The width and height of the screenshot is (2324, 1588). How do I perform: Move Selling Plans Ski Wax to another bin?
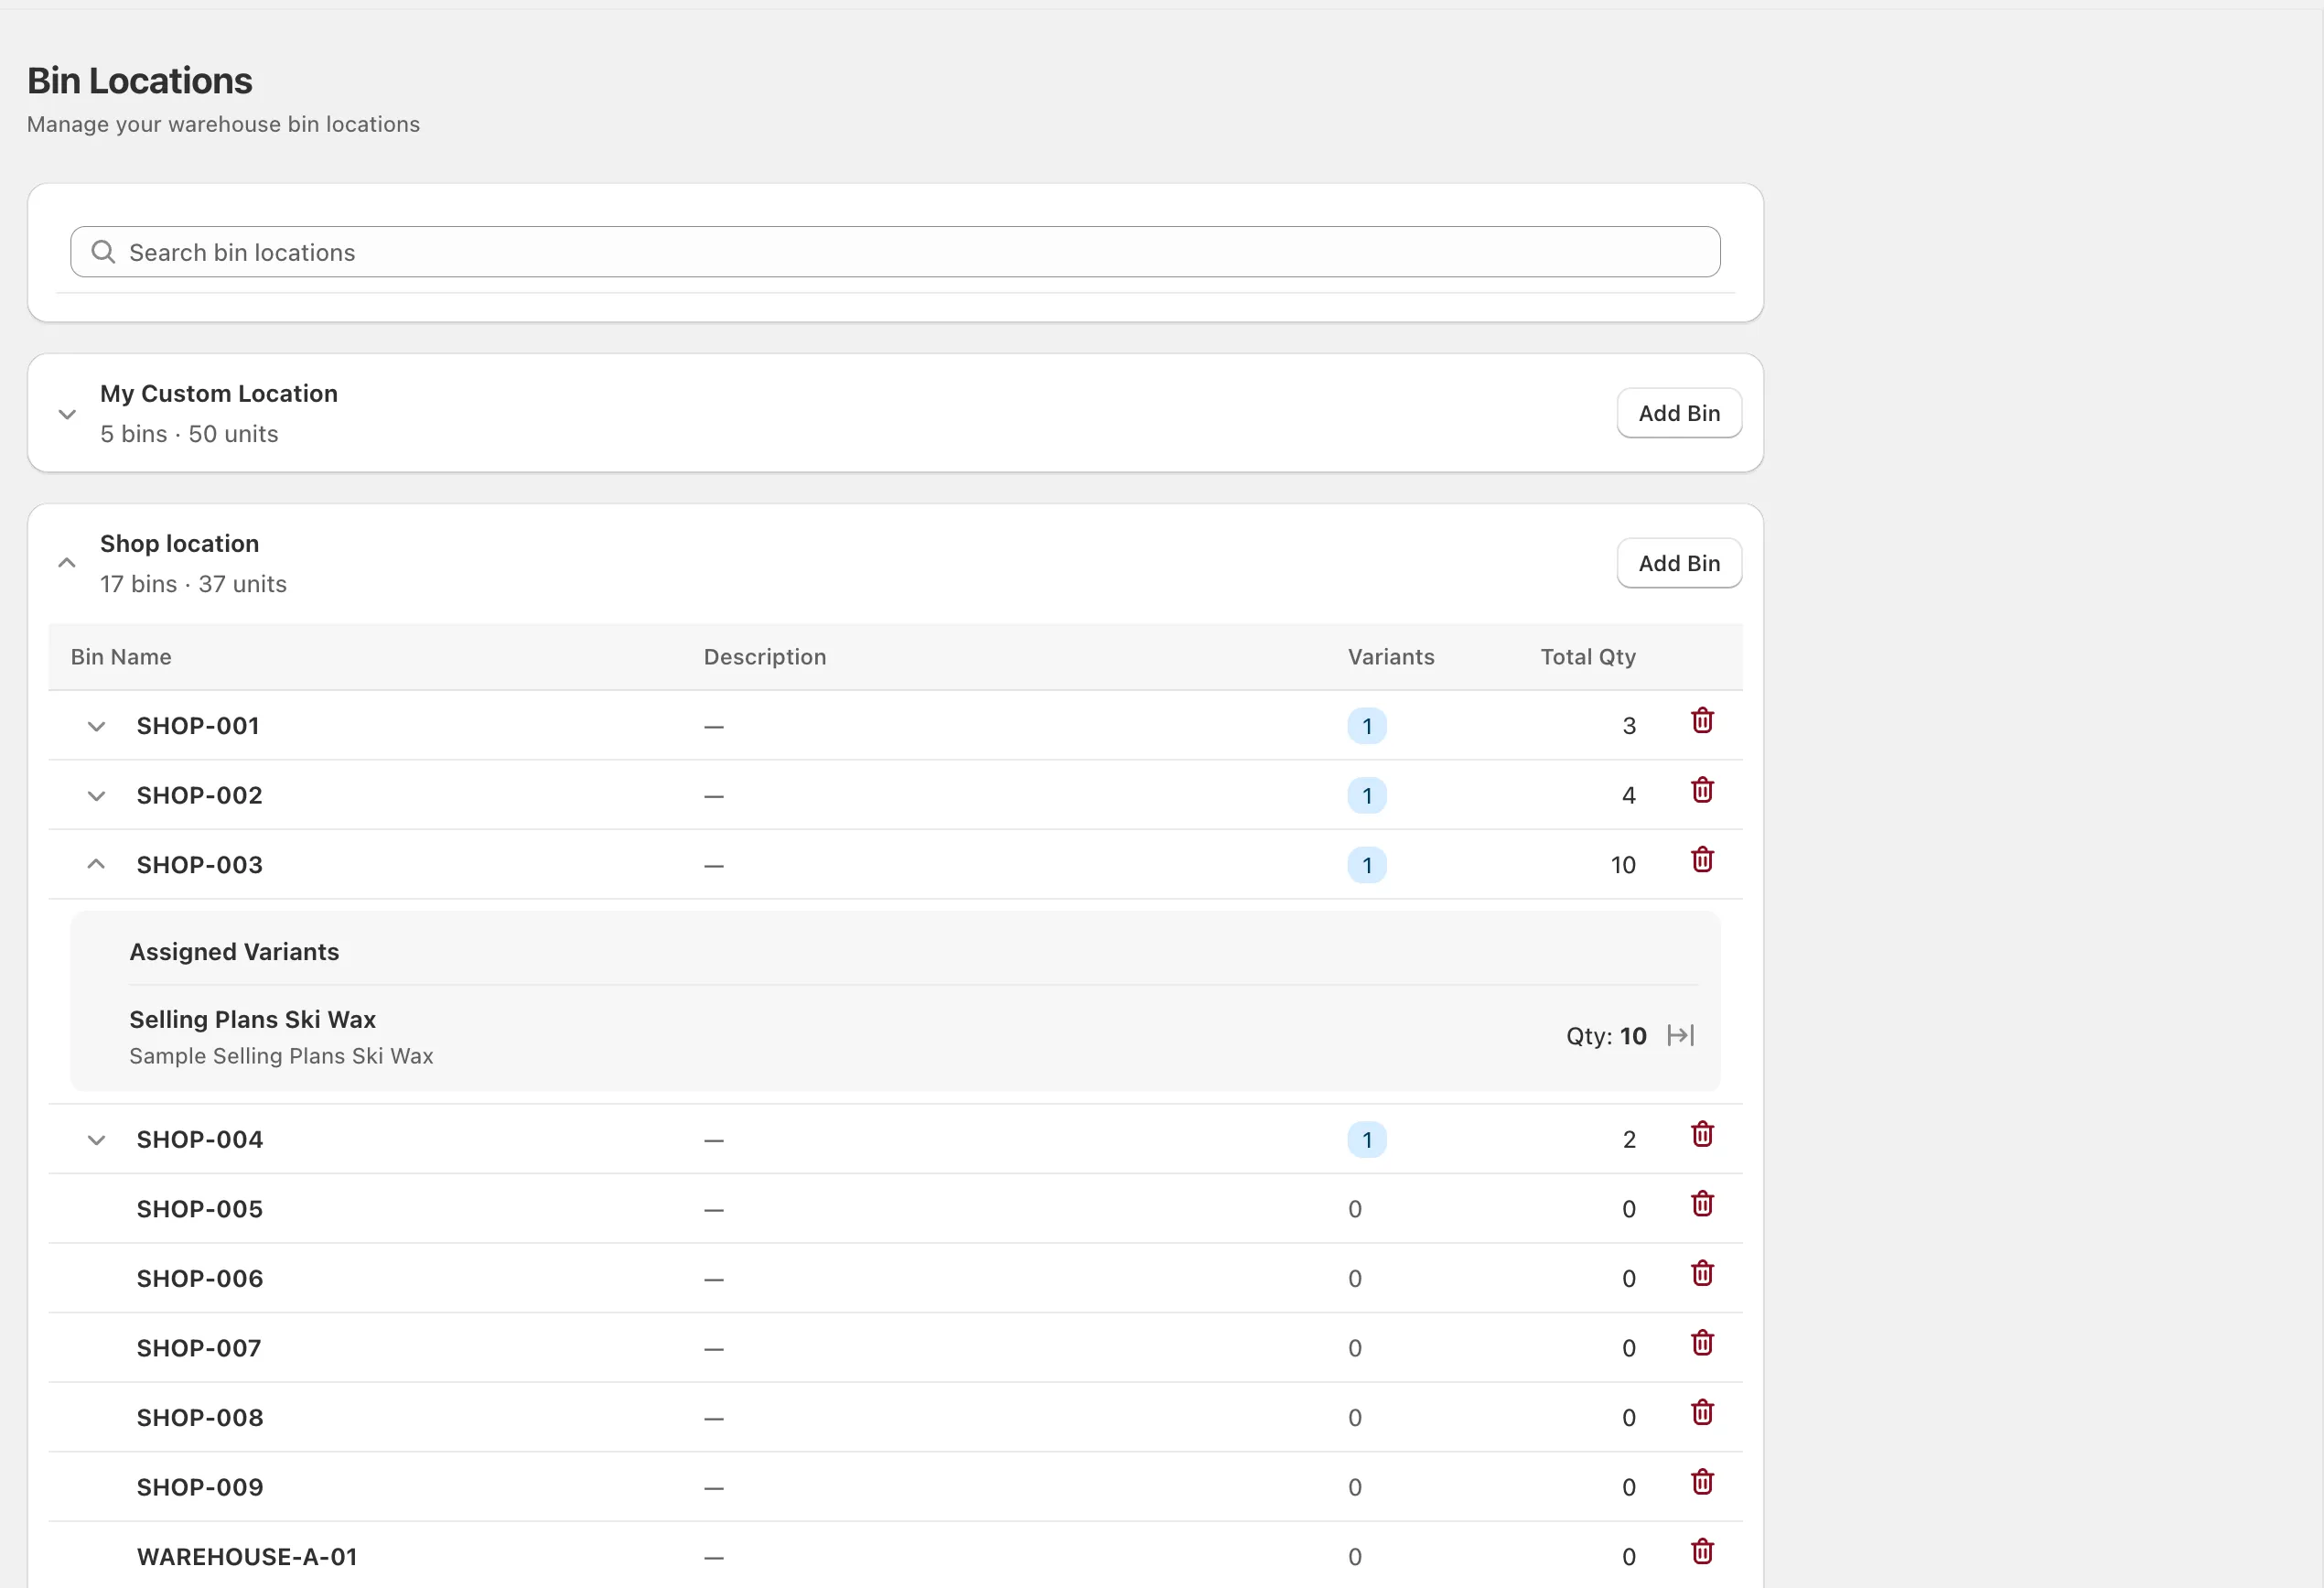[x=1680, y=1036]
